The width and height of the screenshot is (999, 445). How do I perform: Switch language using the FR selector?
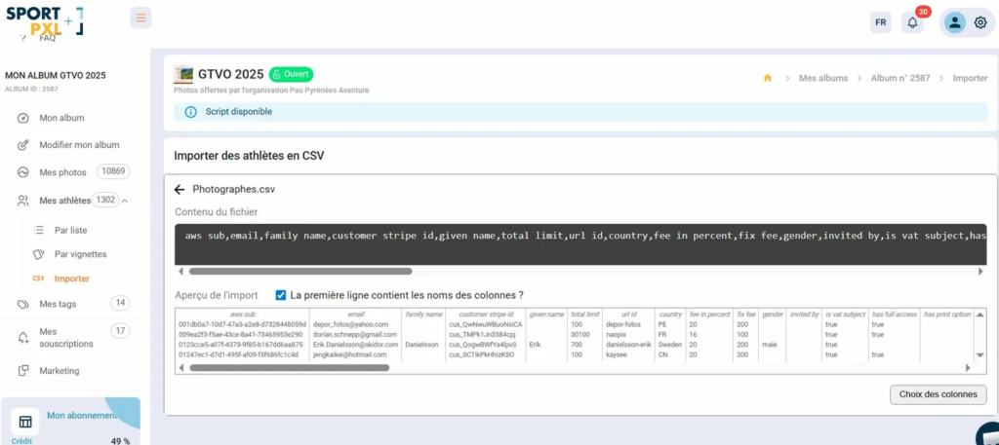tap(881, 22)
